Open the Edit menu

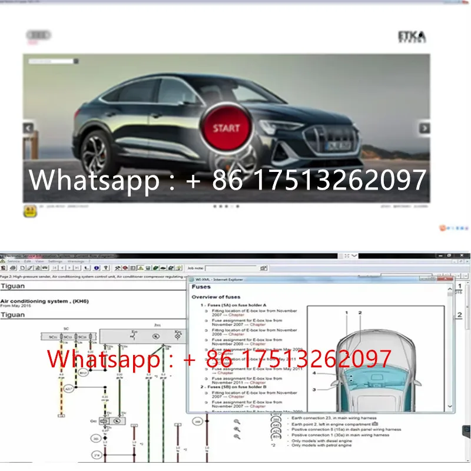pos(28,261)
